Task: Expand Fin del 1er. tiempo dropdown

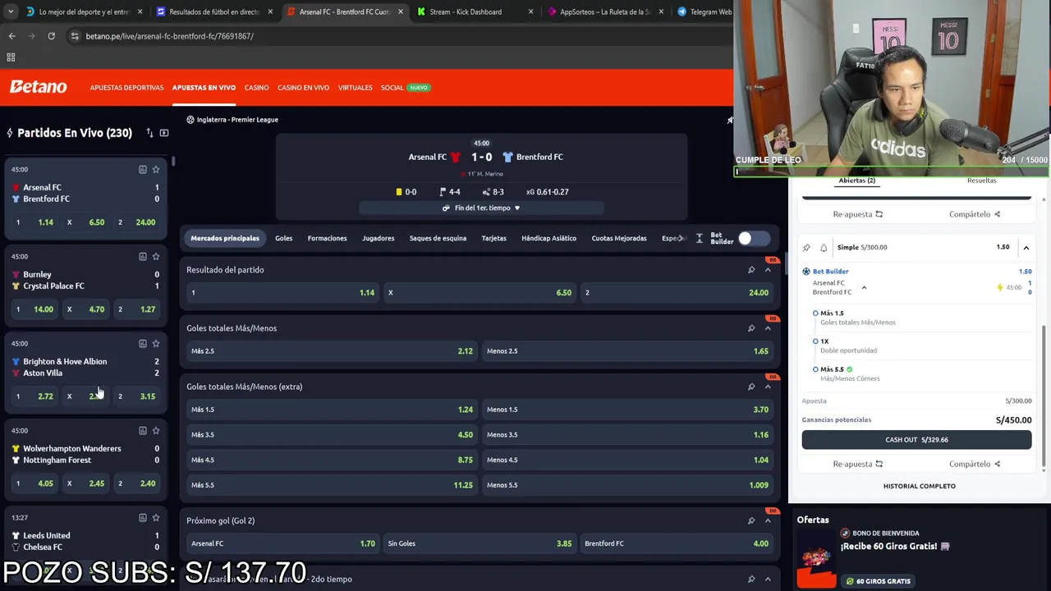Action: [x=481, y=208]
